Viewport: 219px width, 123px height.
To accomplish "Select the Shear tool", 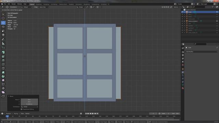I will (3, 92).
